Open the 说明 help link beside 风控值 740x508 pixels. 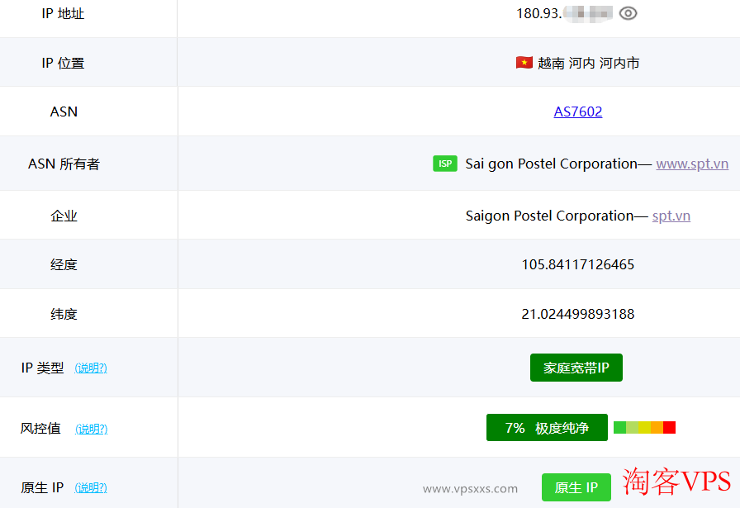tap(91, 429)
